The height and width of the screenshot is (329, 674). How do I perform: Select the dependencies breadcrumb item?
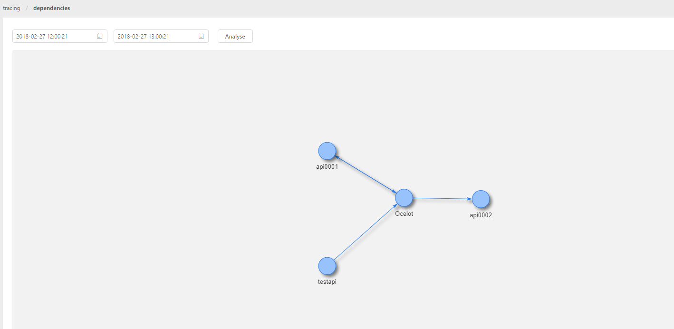[x=52, y=8]
